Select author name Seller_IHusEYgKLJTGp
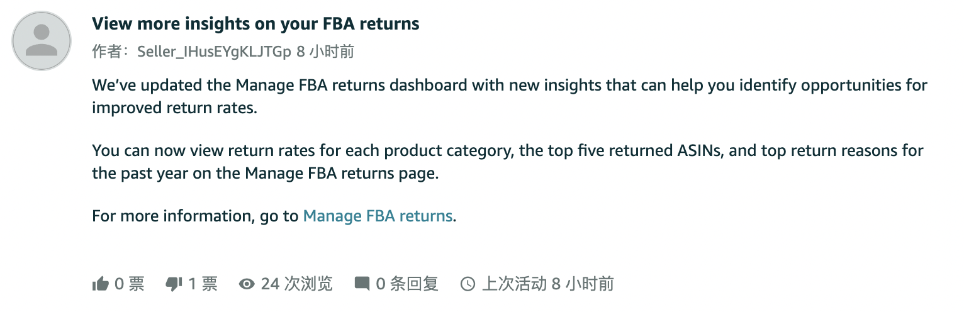Screen dimensions: 964x312 pos(214,52)
